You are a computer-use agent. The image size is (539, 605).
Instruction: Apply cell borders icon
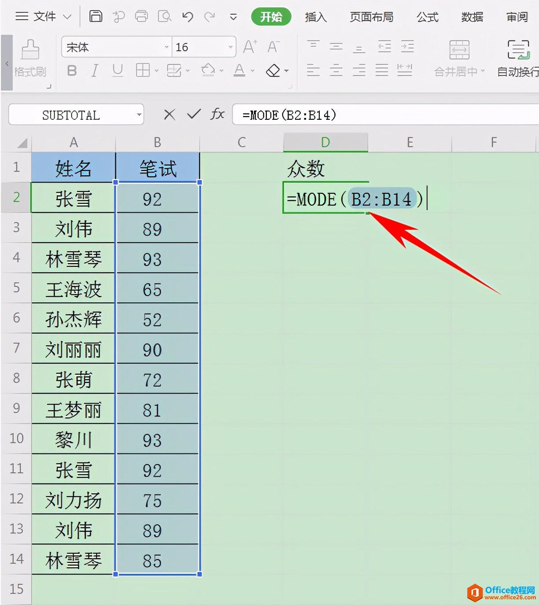tap(143, 70)
